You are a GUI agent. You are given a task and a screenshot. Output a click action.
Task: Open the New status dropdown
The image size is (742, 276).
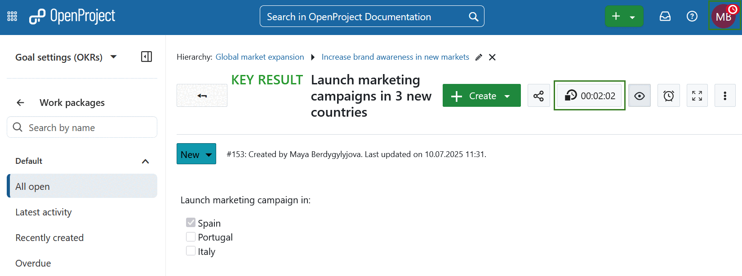(x=196, y=154)
